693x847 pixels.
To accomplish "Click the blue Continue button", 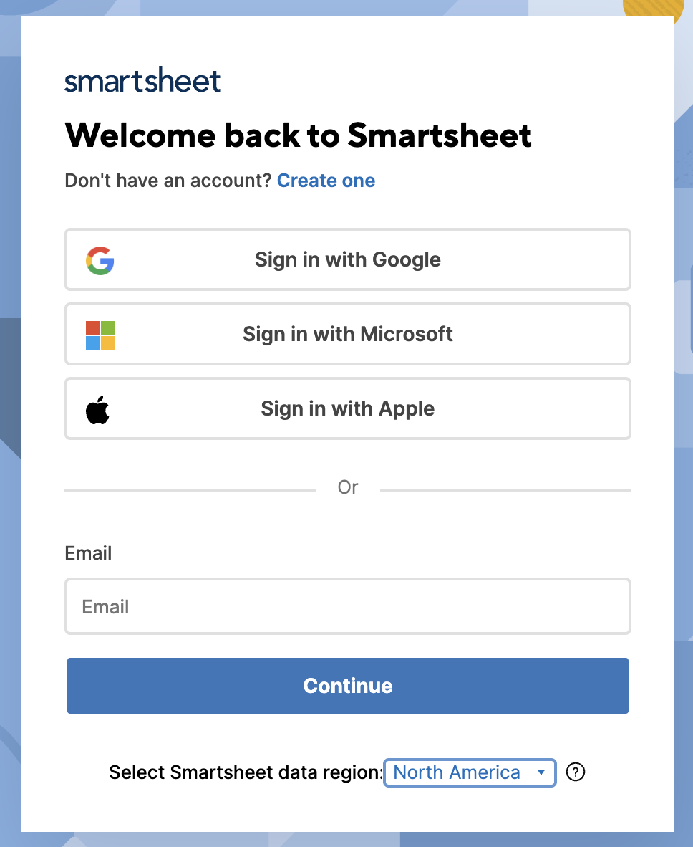I will pos(348,686).
